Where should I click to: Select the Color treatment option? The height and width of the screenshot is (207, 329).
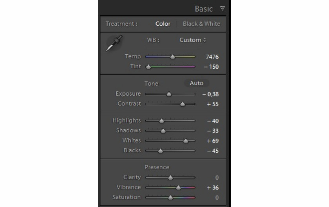coord(163,23)
